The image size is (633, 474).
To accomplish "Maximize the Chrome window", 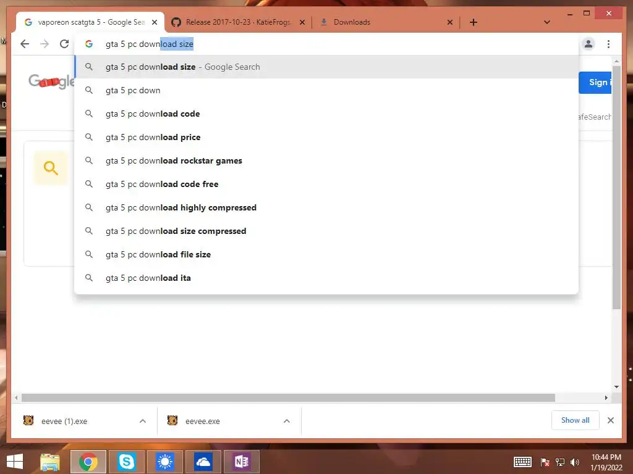I will 587,14.
